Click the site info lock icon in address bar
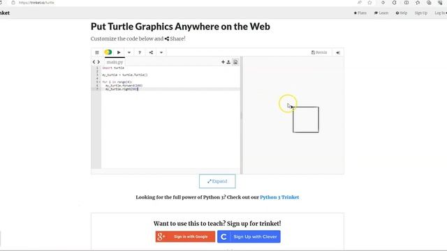Screen dimensions: 447x251 coord(13,3)
